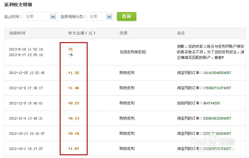This screenshot has height=158, width=249.
Task: Open Taobao order 176992731874057
Action: tap(217, 88)
